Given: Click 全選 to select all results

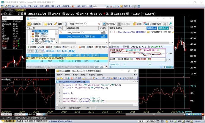Looking at the screenshot, I should pyautogui.click(x=41, y=47).
